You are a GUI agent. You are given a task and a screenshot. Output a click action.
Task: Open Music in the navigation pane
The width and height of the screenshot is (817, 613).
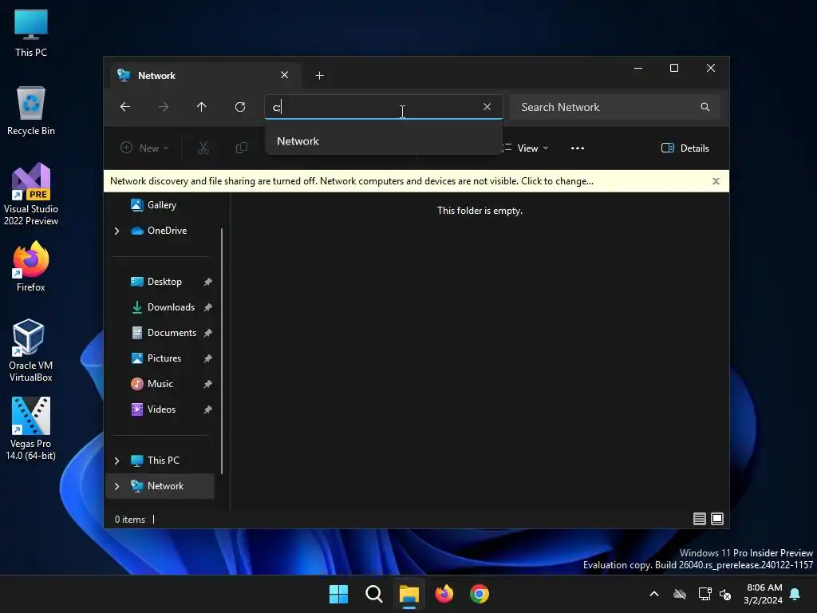(x=160, y=384)
